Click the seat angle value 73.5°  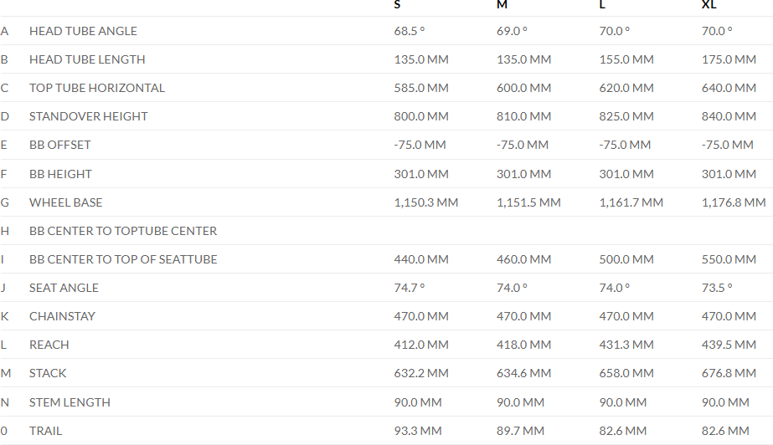[717, 288]
